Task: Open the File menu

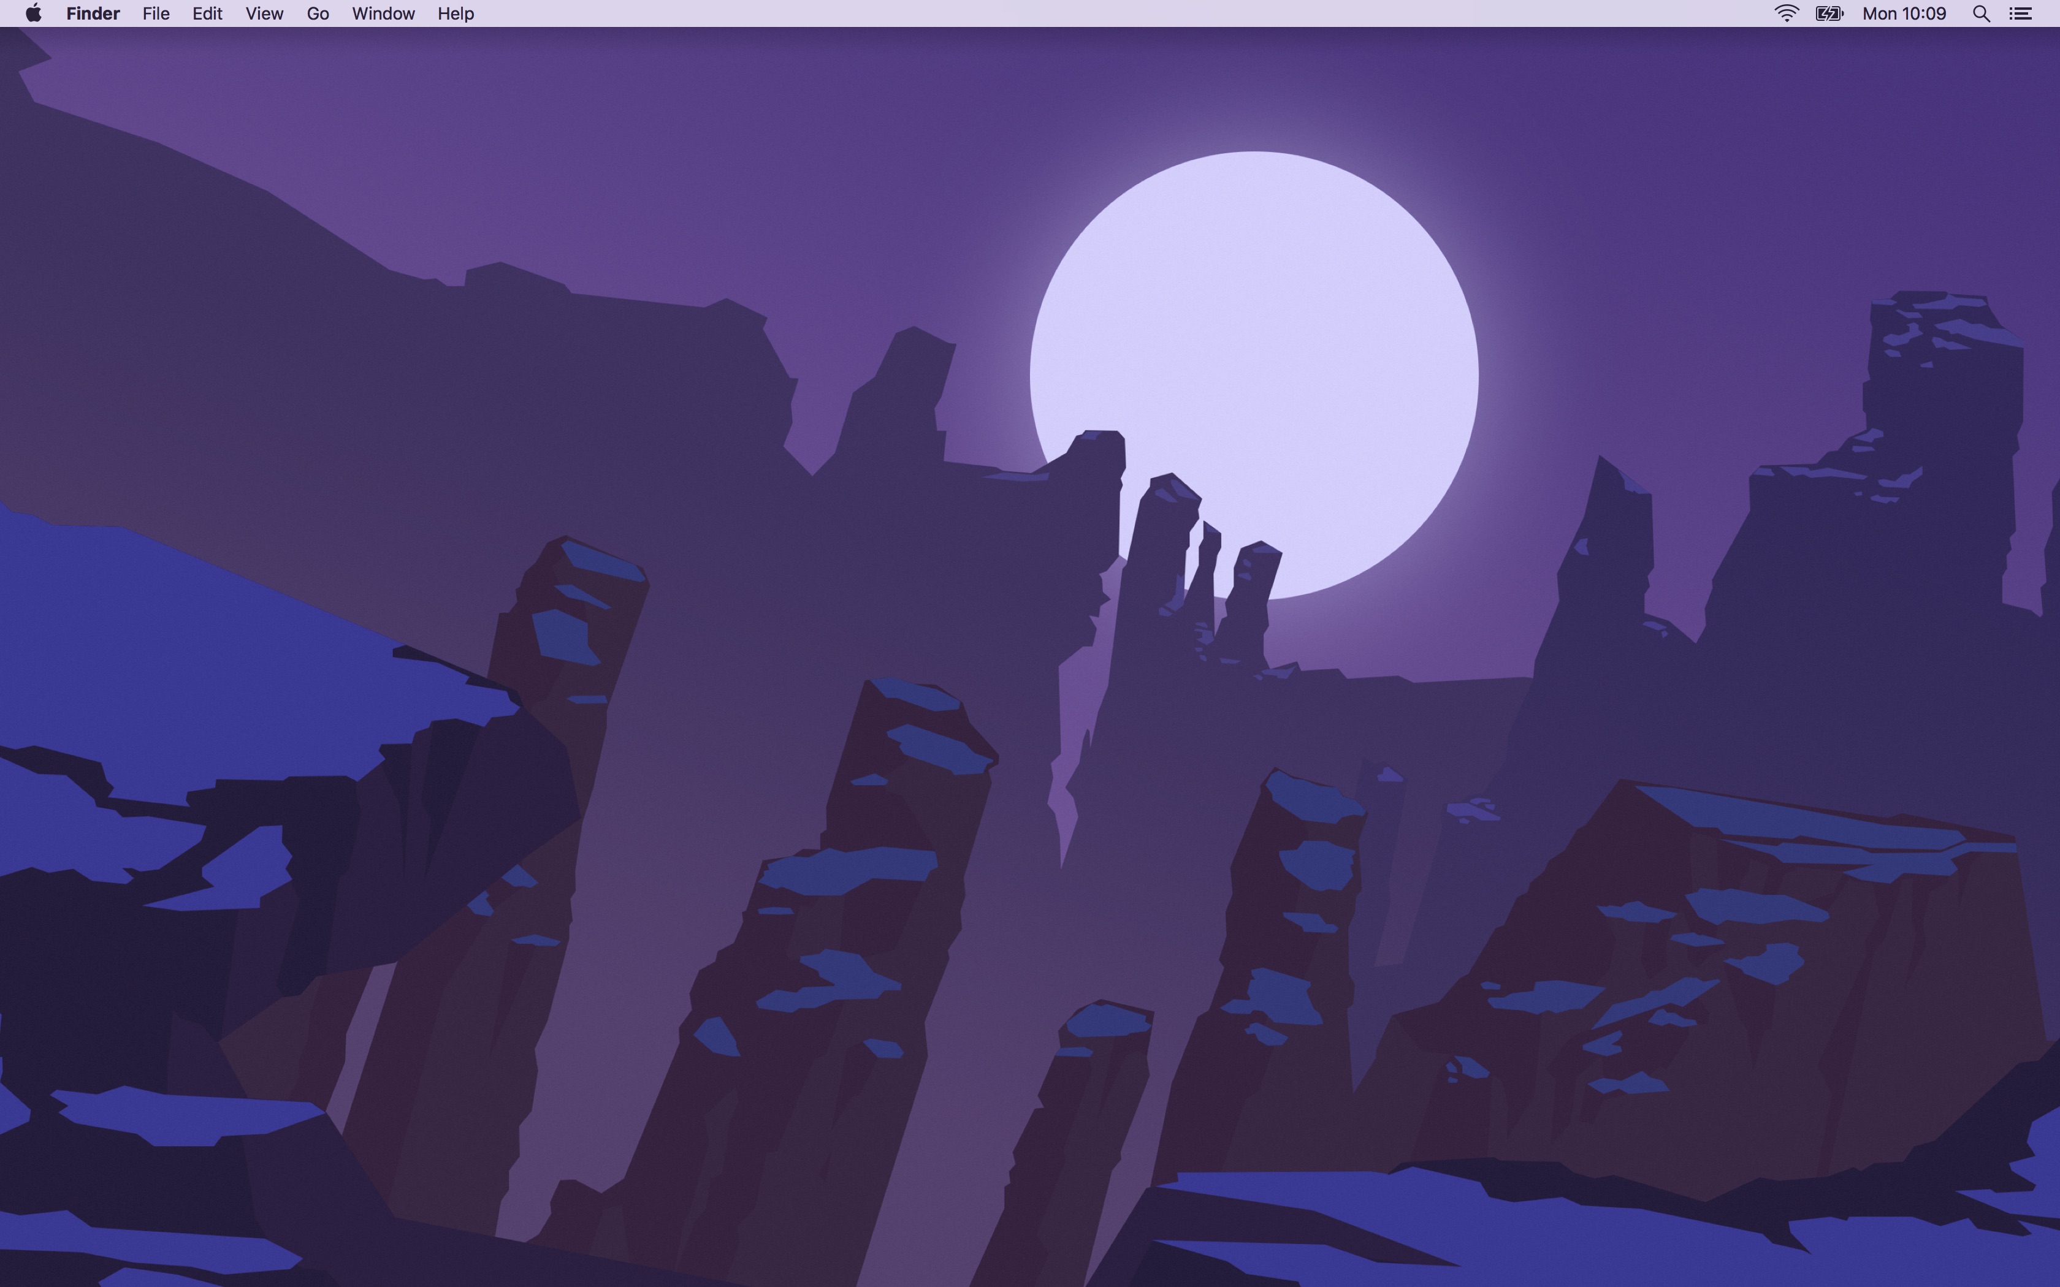Action: coord(156,13)
